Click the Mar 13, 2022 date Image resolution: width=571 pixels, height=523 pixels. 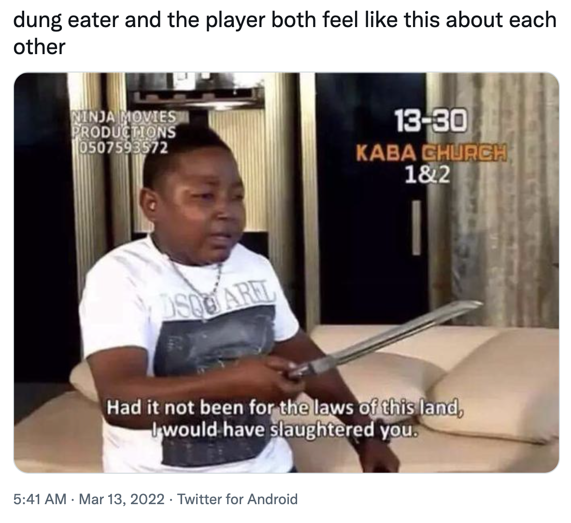tap(122, 499)
